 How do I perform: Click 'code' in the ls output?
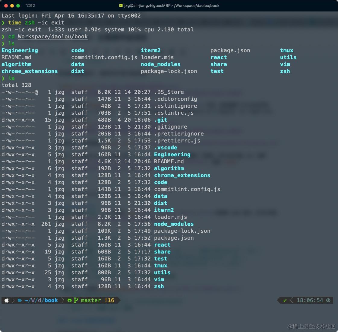(x=77, y=50)
